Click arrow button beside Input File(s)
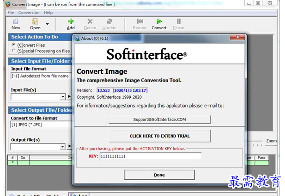 (69, 96)
